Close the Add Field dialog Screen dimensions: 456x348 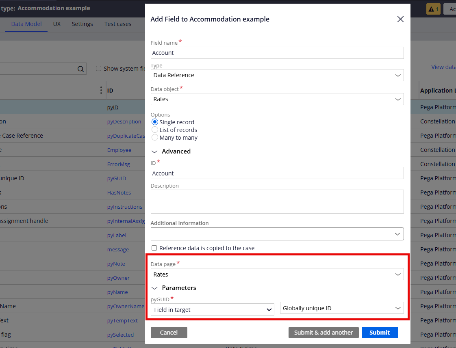point(400,19)
